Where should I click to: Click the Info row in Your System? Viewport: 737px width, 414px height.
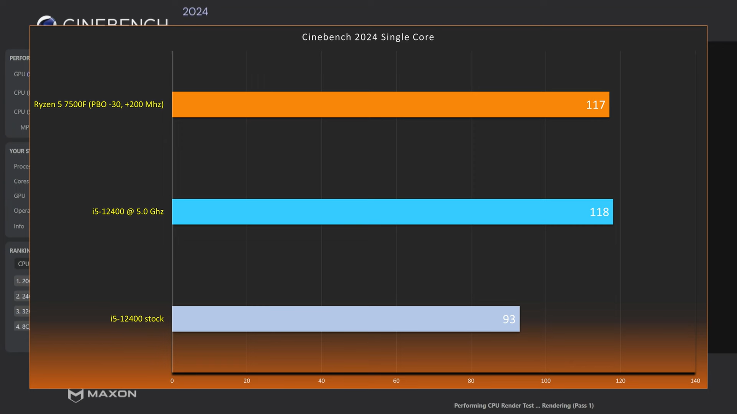click(x=19, y=226)
